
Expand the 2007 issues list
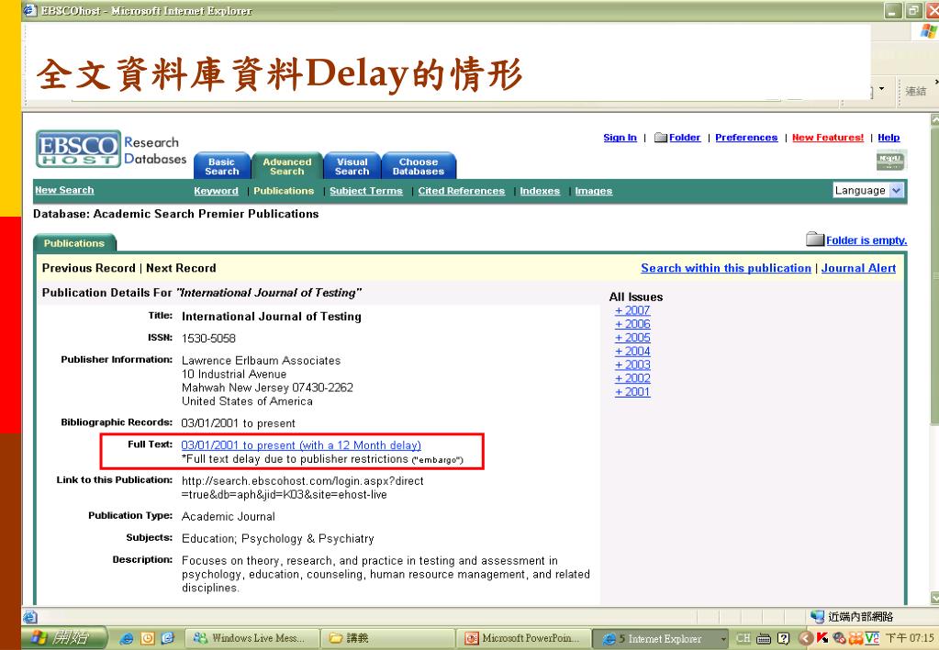coord(632,310)
